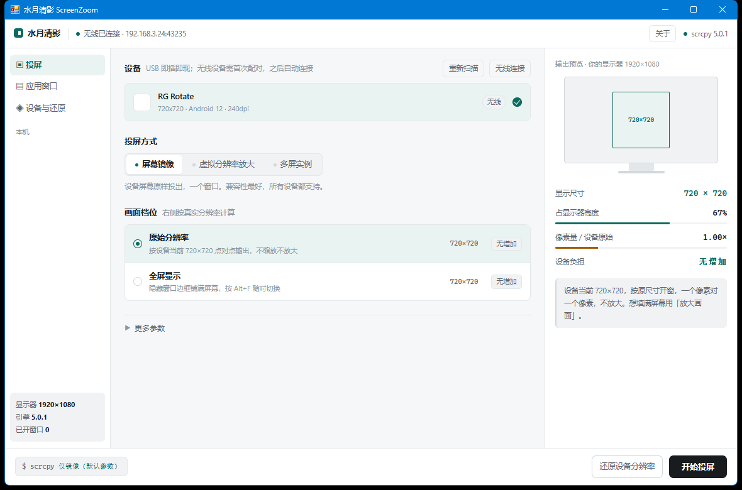Click the 显示尺寸 value 720 × 720
The width and height of the screenshot is (742, 490).
(705, 193)
